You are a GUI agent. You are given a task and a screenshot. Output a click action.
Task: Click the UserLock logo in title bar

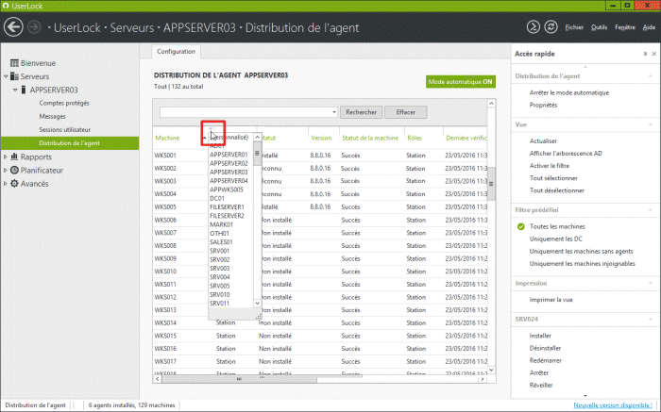tap(6, 6)
